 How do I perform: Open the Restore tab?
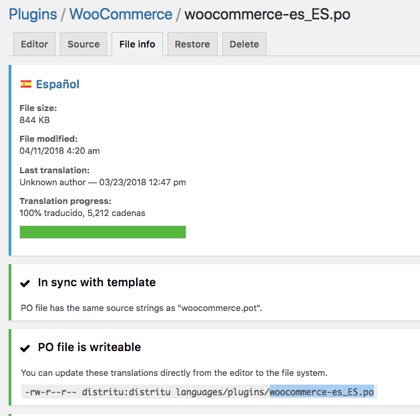[192, 44]
